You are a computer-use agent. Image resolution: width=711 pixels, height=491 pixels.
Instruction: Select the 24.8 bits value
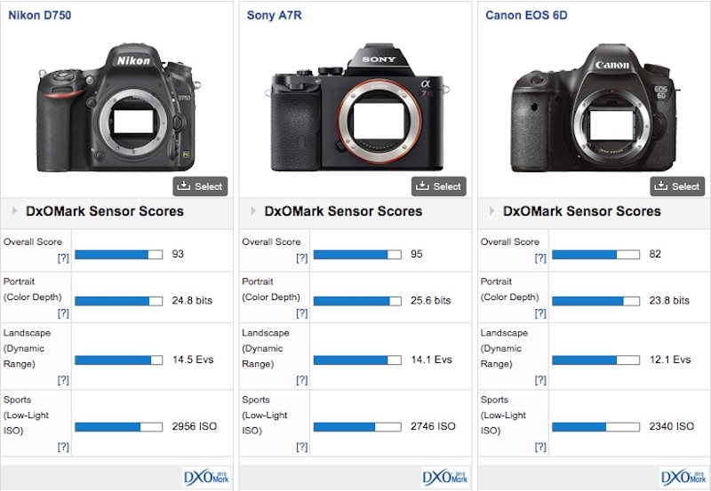click(x=192, y=300)
